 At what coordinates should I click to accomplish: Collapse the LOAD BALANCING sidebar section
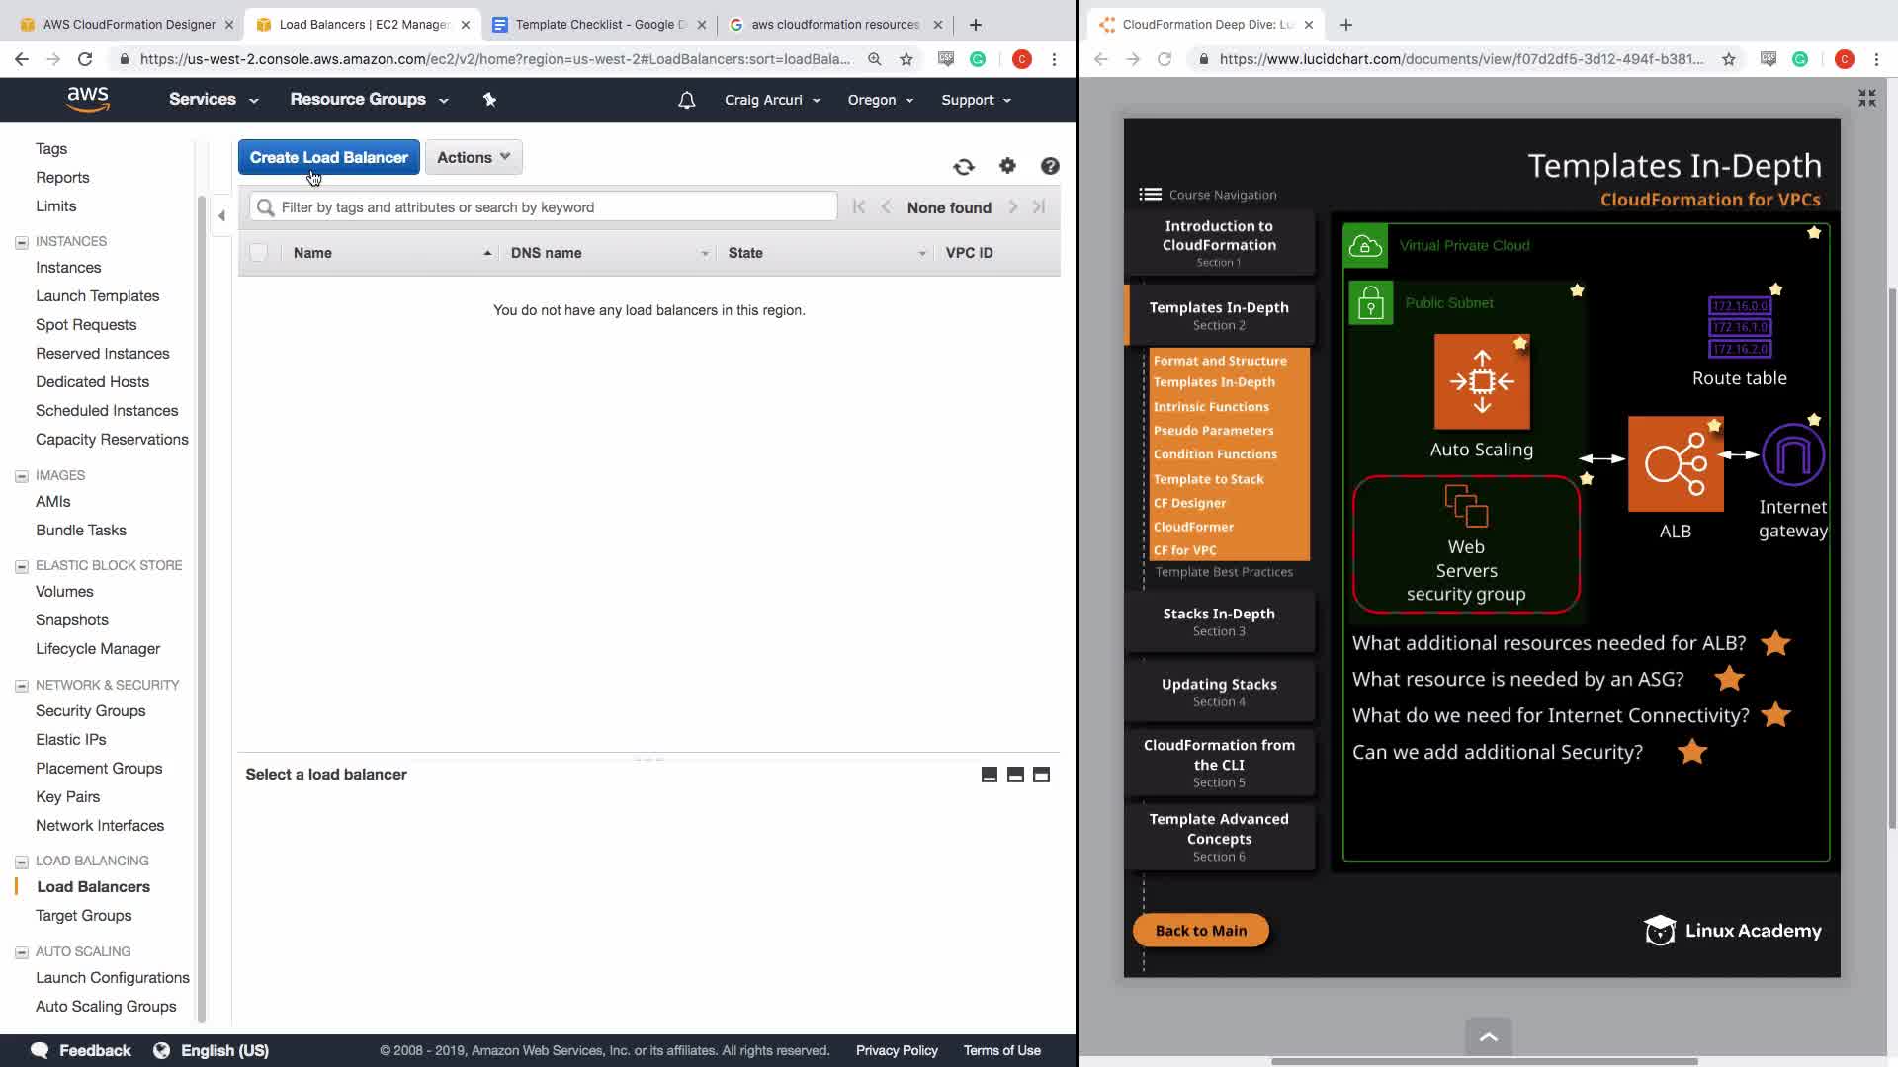22,862
